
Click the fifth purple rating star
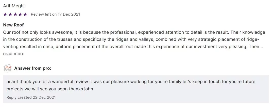[x=25, y=14]
